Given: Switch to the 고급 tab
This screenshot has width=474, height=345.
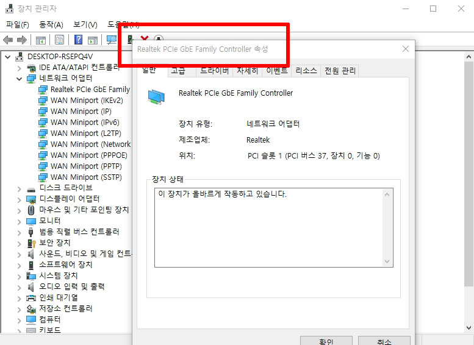Looking at the screenshot, I should 182,71.
